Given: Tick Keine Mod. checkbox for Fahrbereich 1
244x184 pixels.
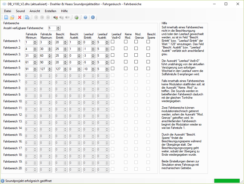Looking at the screenshot, I should coord(126,42).
